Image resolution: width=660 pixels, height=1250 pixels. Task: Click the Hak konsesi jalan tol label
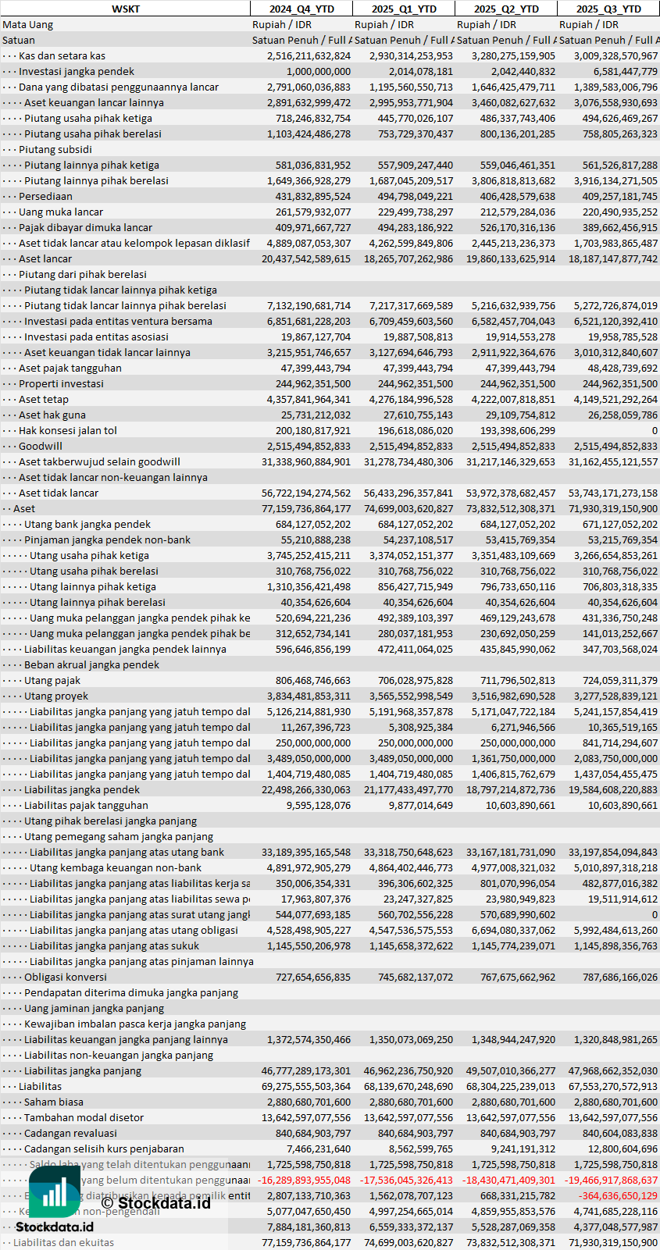click(68, 430)
